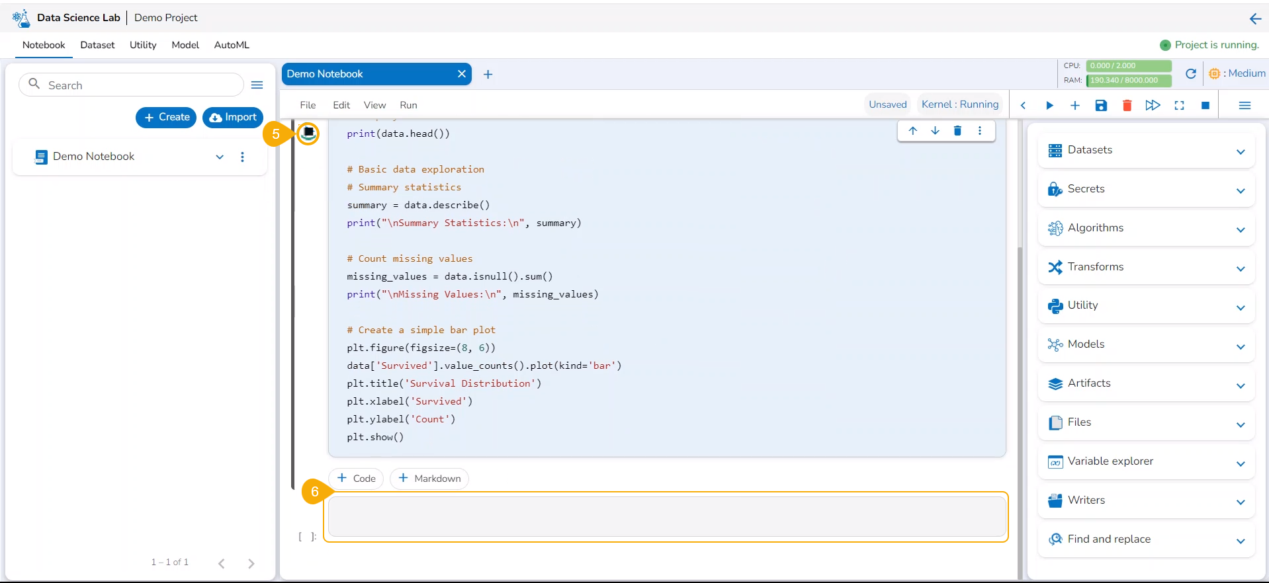Refresh the CPU and RAM usage
This screenshot has width=1269, height=583.
(1190, 73)
